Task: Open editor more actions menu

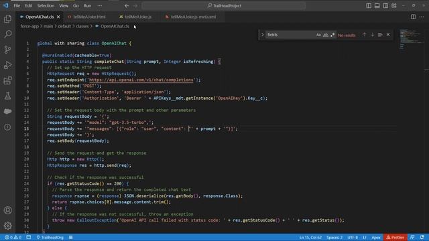Action: click(422, 17)
